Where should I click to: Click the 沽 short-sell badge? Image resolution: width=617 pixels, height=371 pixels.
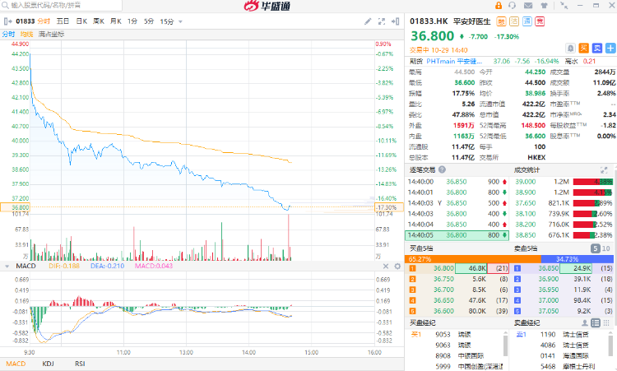(x=514, y=21)
